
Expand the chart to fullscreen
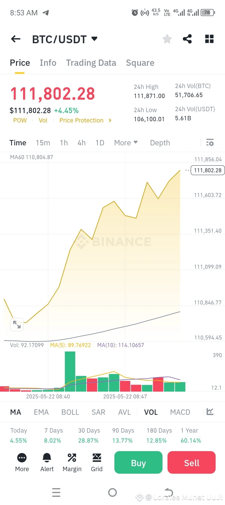pyautogui.click(x=17, y=325)
